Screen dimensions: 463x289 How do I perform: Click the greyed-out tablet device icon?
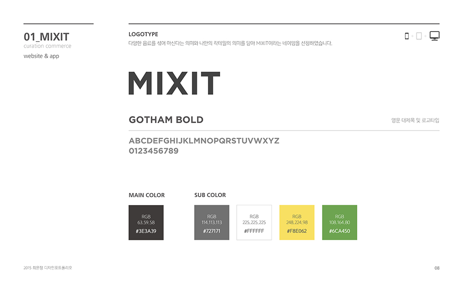(419, 36)
